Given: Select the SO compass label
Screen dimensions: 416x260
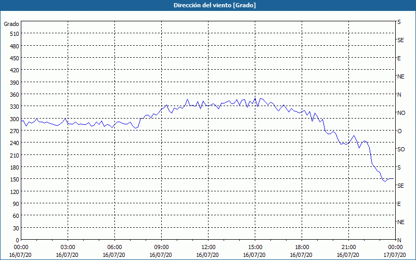Looking at the screenshot, I should [401, 149].
